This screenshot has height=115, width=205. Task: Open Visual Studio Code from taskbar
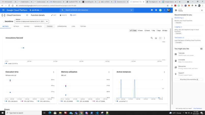point(97,113)
